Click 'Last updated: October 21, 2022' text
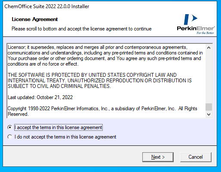 [x=40, y=97]
